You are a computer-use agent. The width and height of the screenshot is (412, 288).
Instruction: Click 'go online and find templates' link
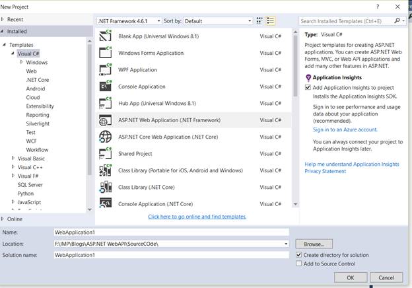tap(197, 217)
